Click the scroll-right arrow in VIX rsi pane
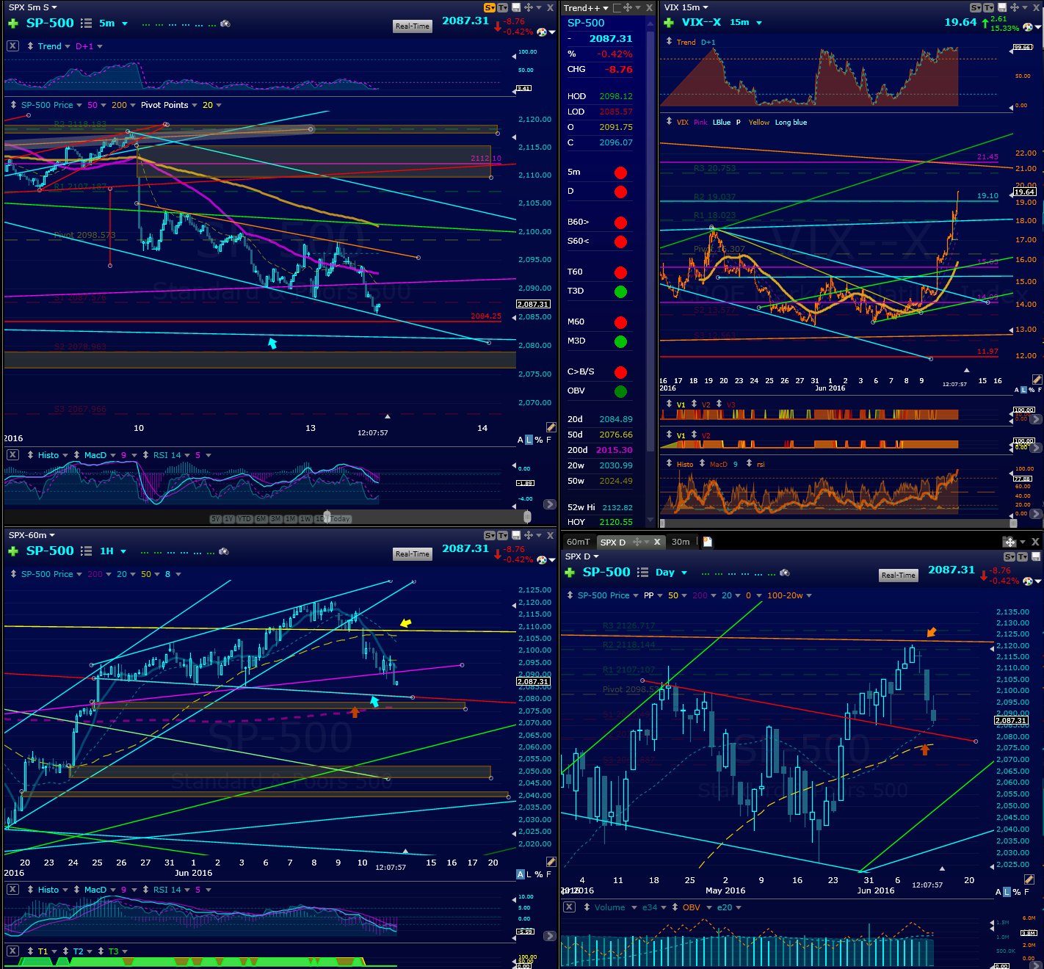Image resolution: width=1044 pixels, height=969 pixels. 1035,514
